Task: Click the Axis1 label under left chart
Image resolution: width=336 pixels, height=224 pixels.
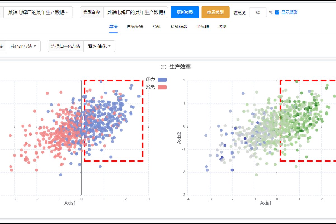Action: coord(70,203)
